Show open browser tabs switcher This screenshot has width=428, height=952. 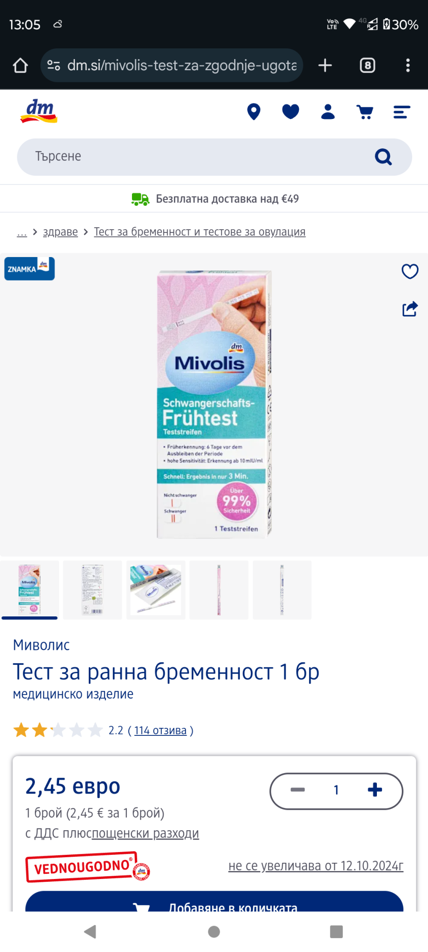coord(368,66)
